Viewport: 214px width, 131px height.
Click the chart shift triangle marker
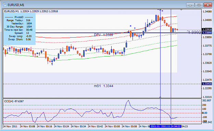(x=181, y=10)
